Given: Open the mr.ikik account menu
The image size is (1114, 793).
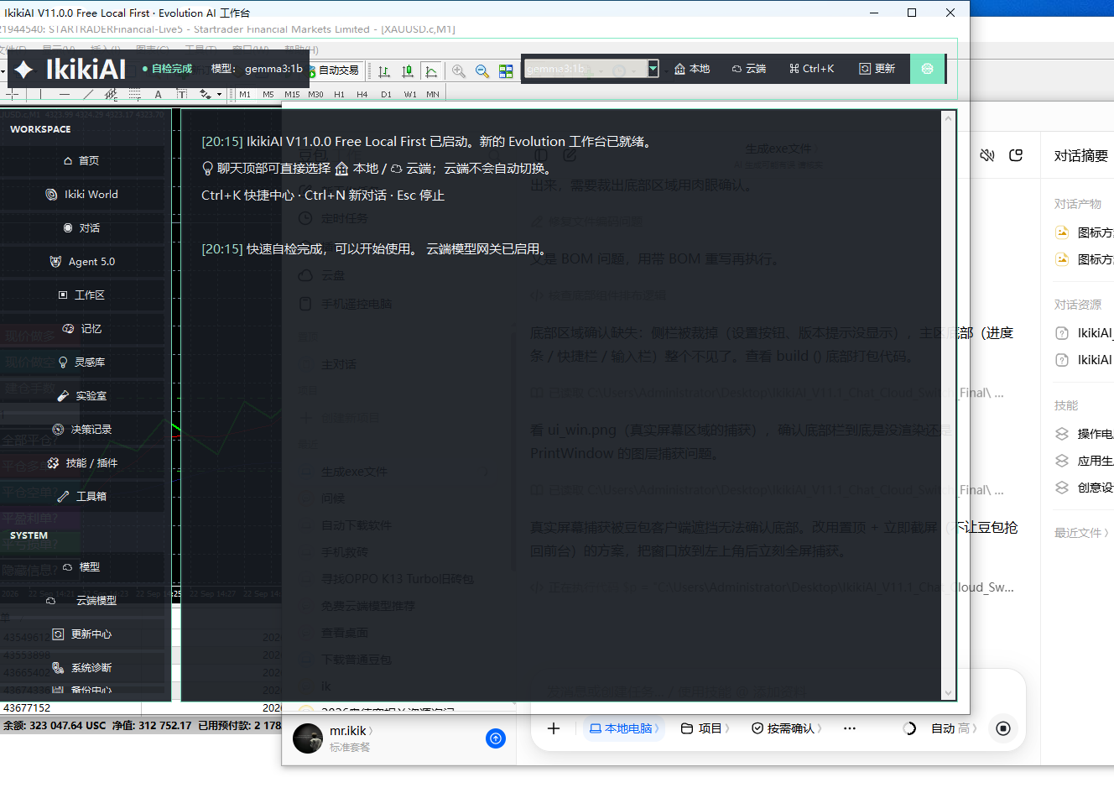Looking at the screenshot, I should click(351, 731).
